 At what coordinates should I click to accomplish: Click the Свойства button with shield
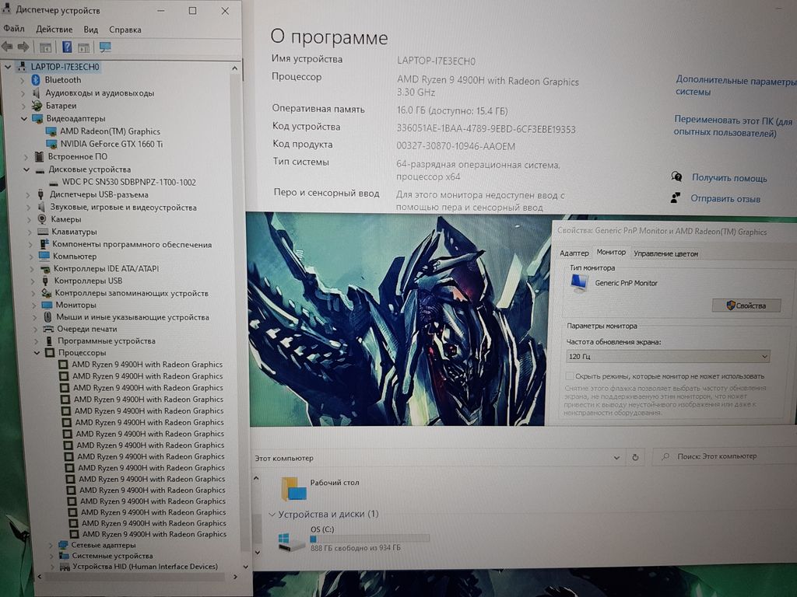[x=746, y=305]
